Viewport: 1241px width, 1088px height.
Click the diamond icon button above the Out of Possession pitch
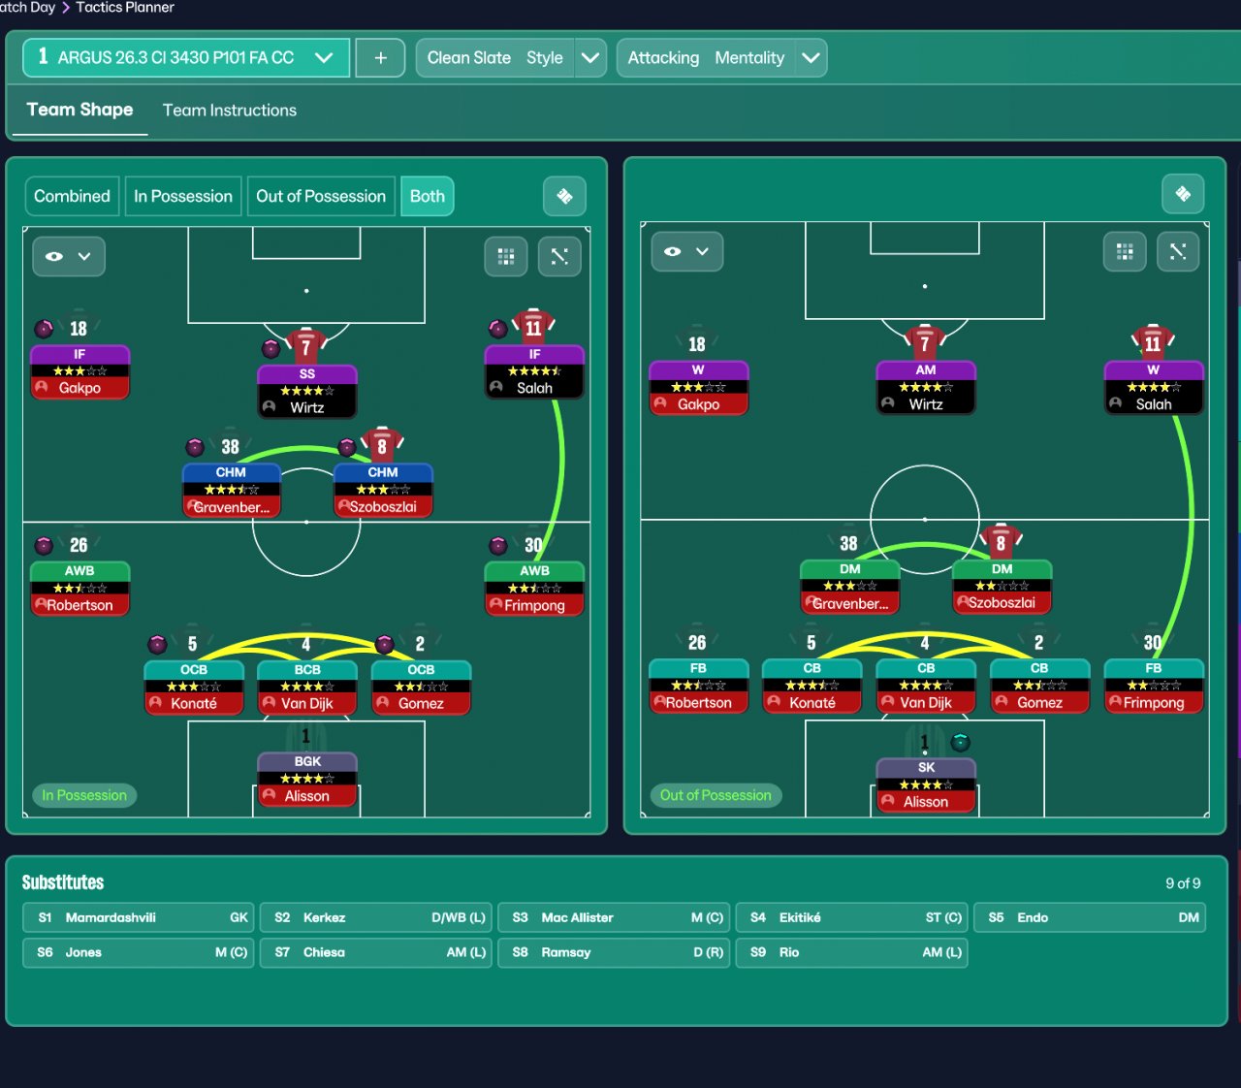click(x=1183, y=194)
